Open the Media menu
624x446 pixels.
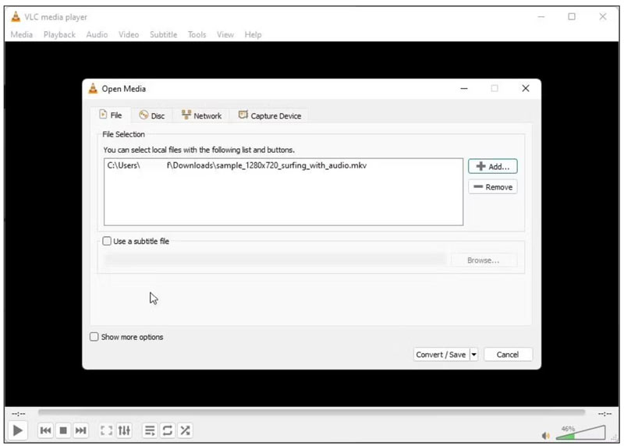point(22,34)
